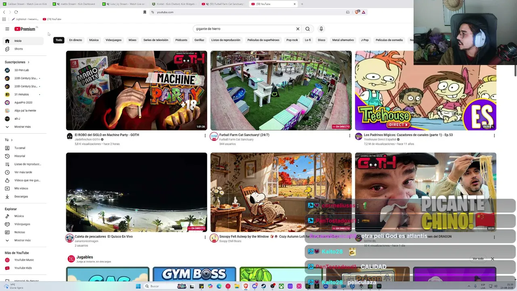The width and height of the screenshot is (517, 291).
Task: Play the Snoopy Fell Asleep thumbnail
Action: 281,192
